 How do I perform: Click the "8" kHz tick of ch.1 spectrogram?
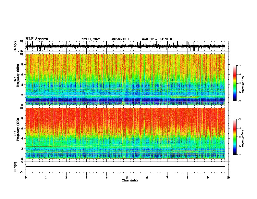coord(22,64)
